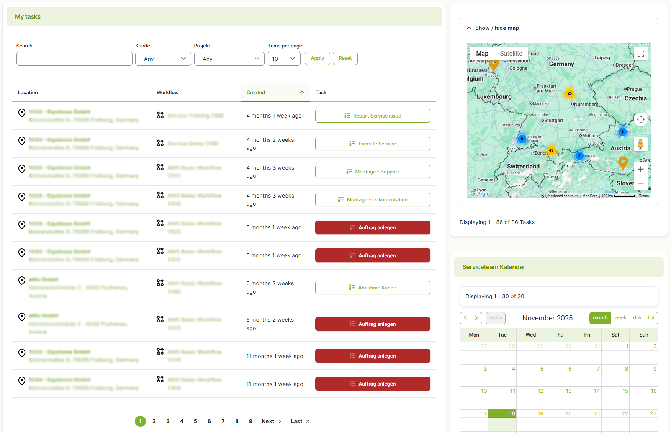Open the Report Service issue task
The width and height of the screenshot is (671, 433).
(372, 116)
